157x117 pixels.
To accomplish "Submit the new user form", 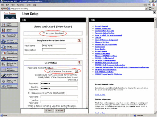I will (x=49, y=110).
